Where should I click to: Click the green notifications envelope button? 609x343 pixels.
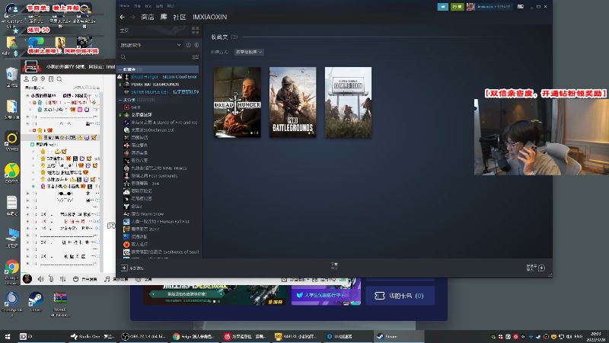458,7
